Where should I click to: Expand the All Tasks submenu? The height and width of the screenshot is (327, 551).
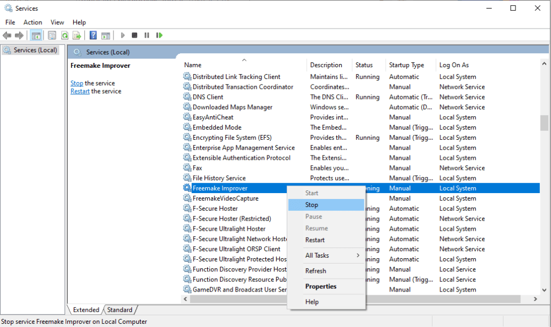pos(326,255)
